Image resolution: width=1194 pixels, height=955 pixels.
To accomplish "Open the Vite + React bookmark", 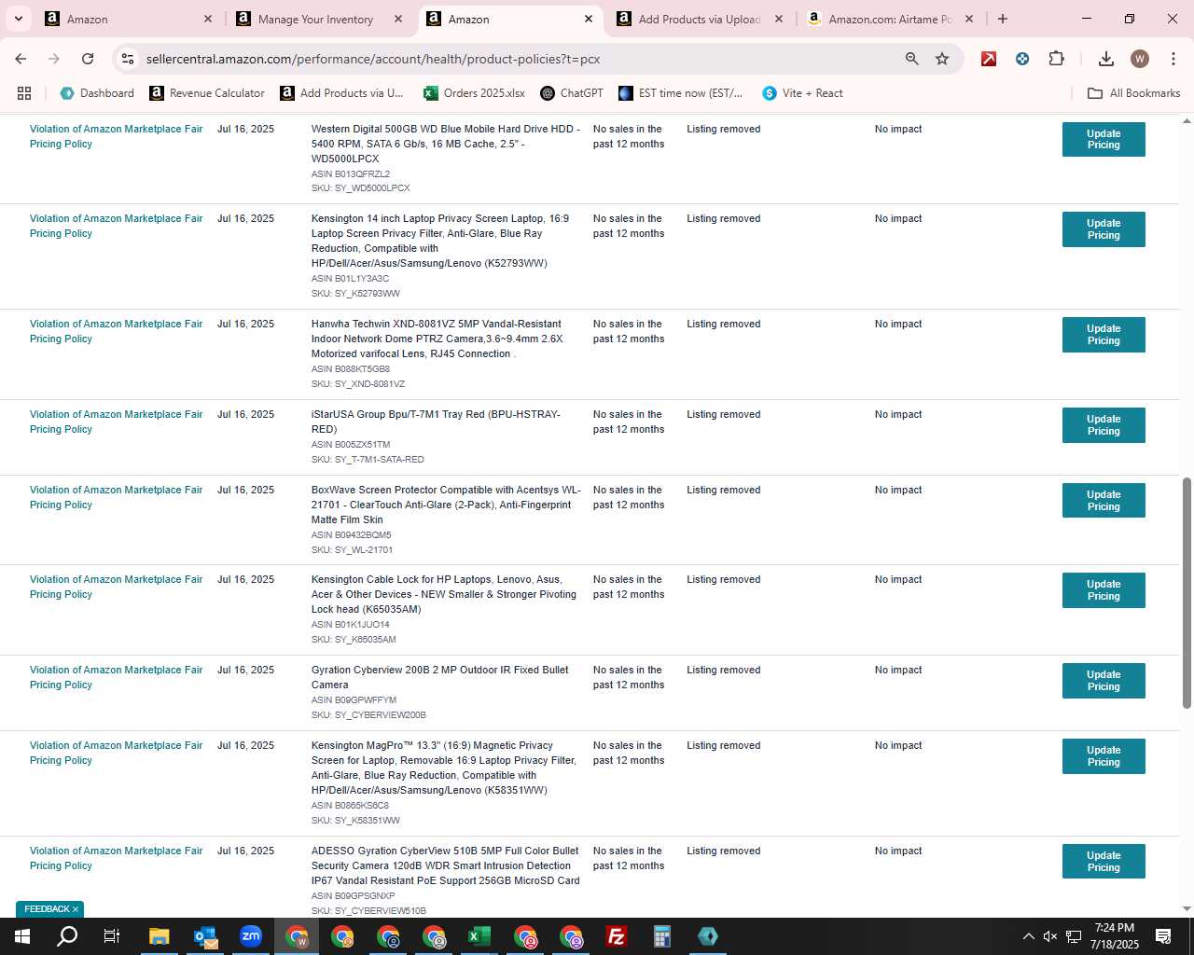I will [x=802, y=93].
